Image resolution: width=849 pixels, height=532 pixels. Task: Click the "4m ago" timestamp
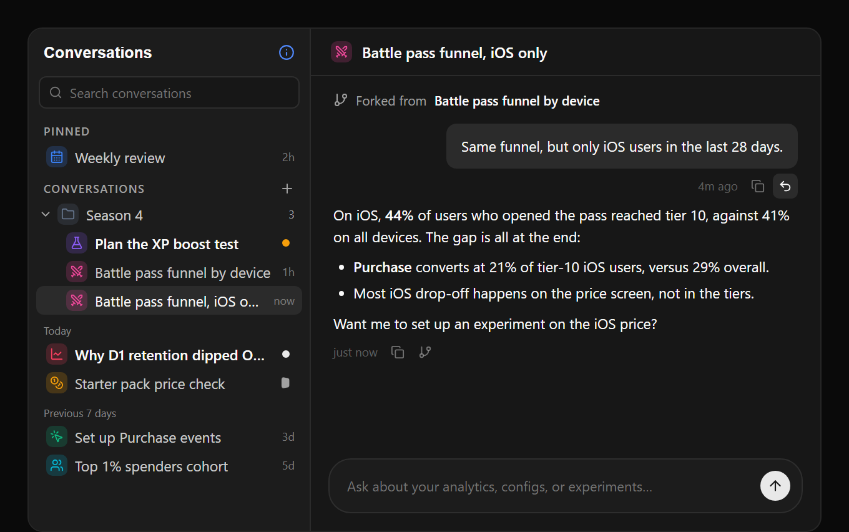click(718, 186)
